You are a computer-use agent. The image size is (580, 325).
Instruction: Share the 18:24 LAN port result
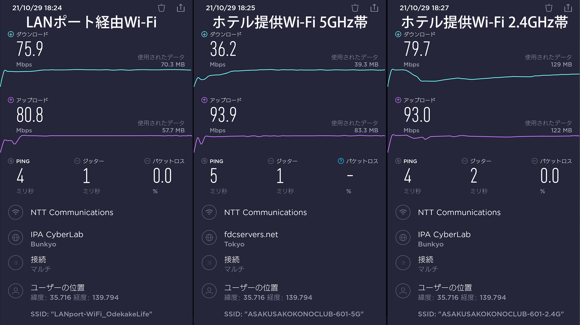(x=181, y=8)
